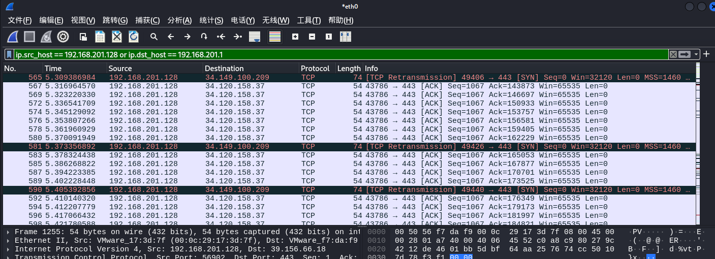Viewport: 715px width, 259px height.
Task: Expand the Ethernet II tree row
Action: (x=7, y=240)
